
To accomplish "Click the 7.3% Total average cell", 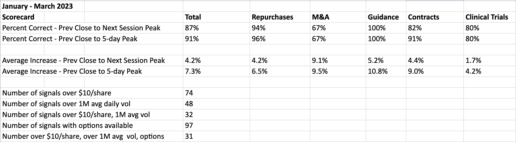I will tap(193, 71).
